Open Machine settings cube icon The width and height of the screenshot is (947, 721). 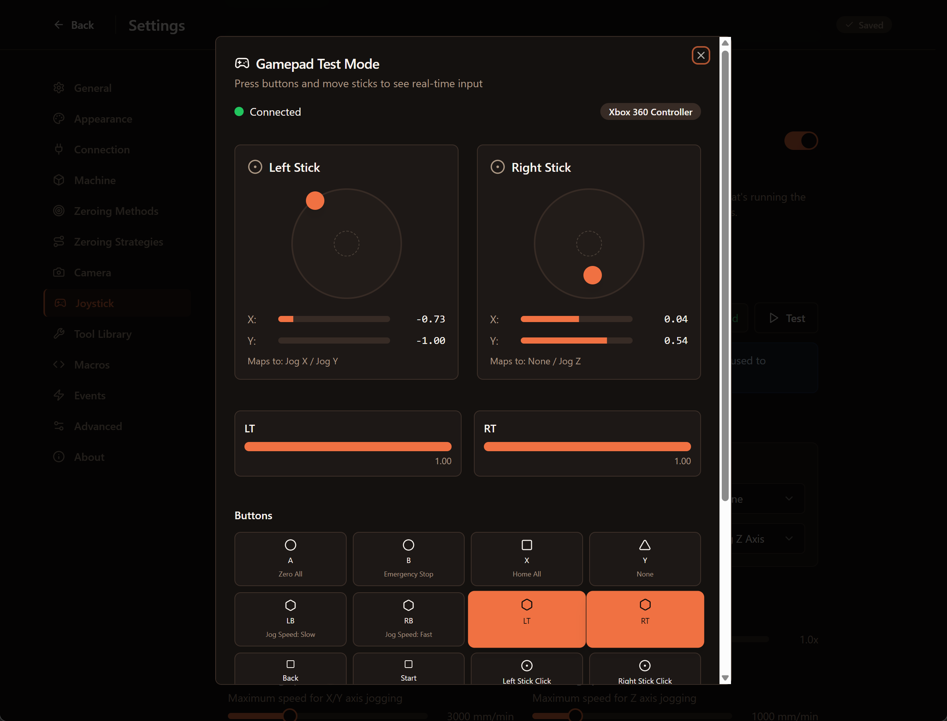59,180
